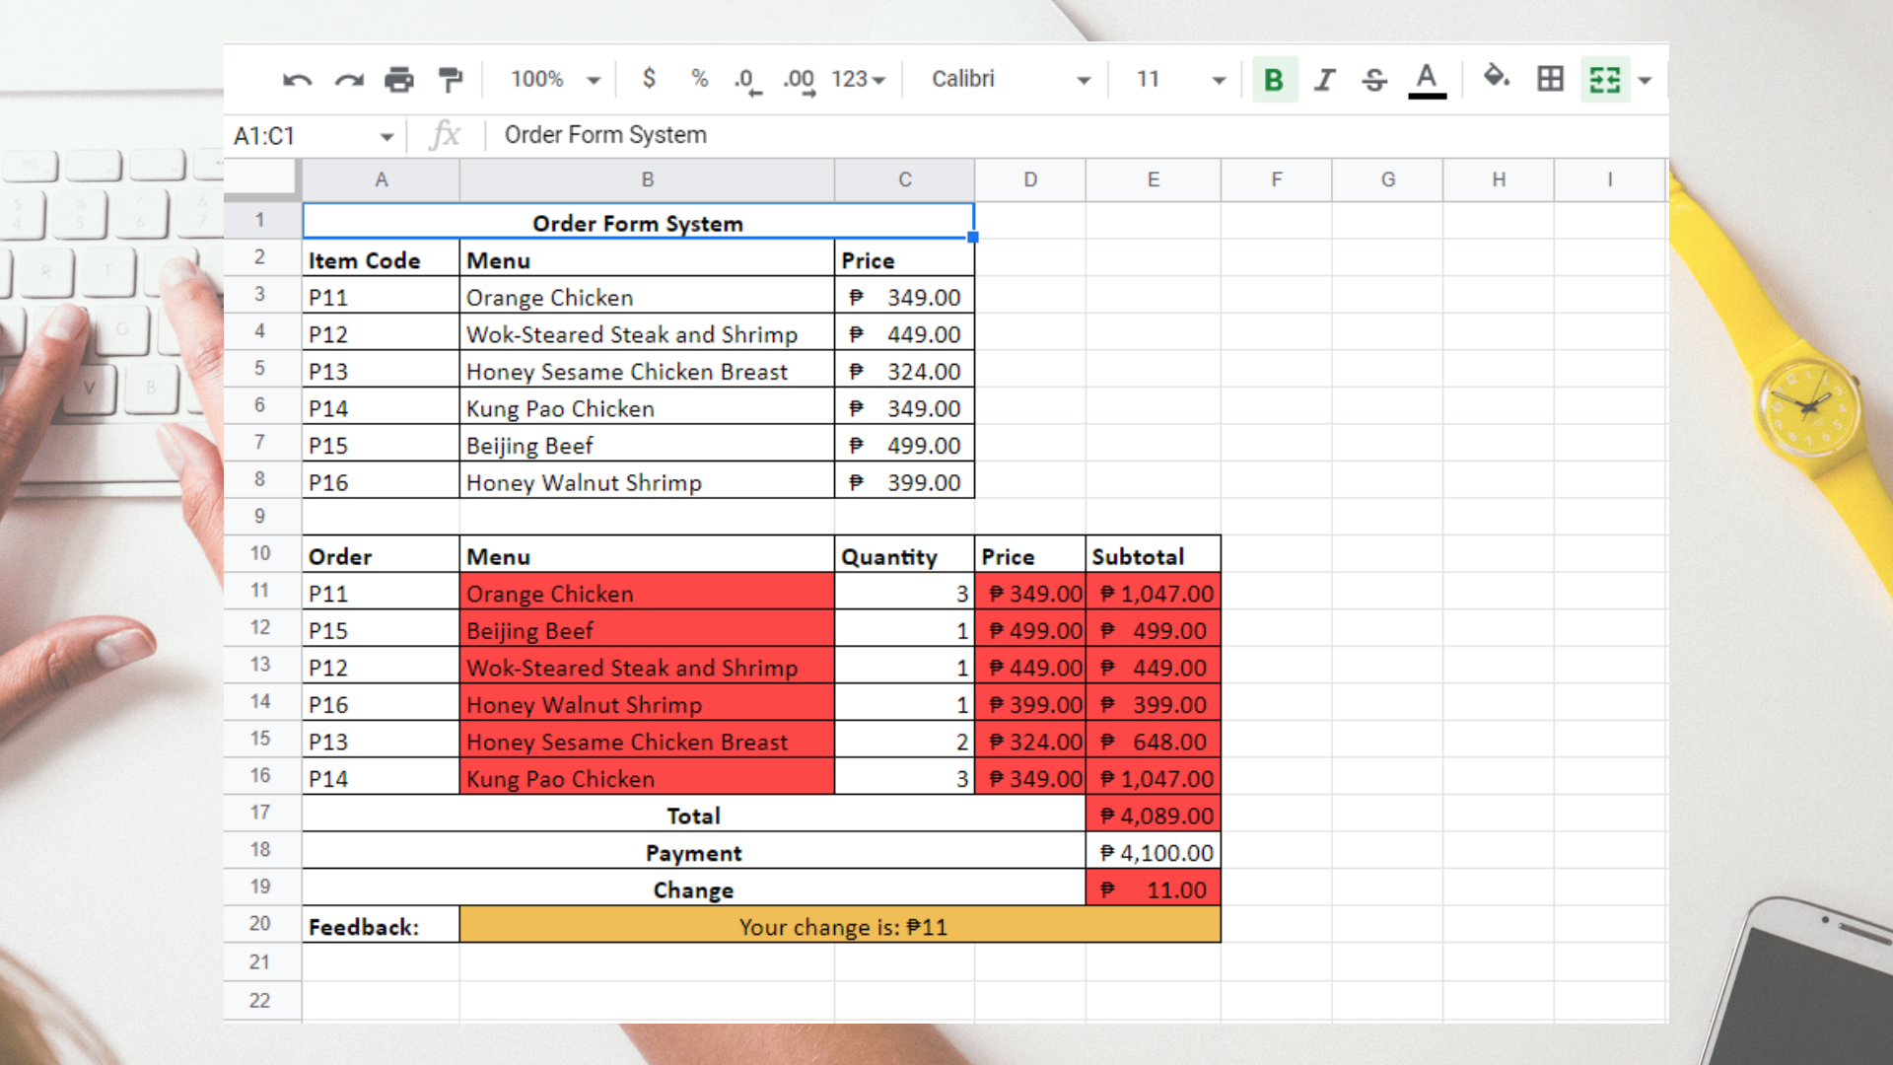Select the Paint format tool

(x=451, y=80)
